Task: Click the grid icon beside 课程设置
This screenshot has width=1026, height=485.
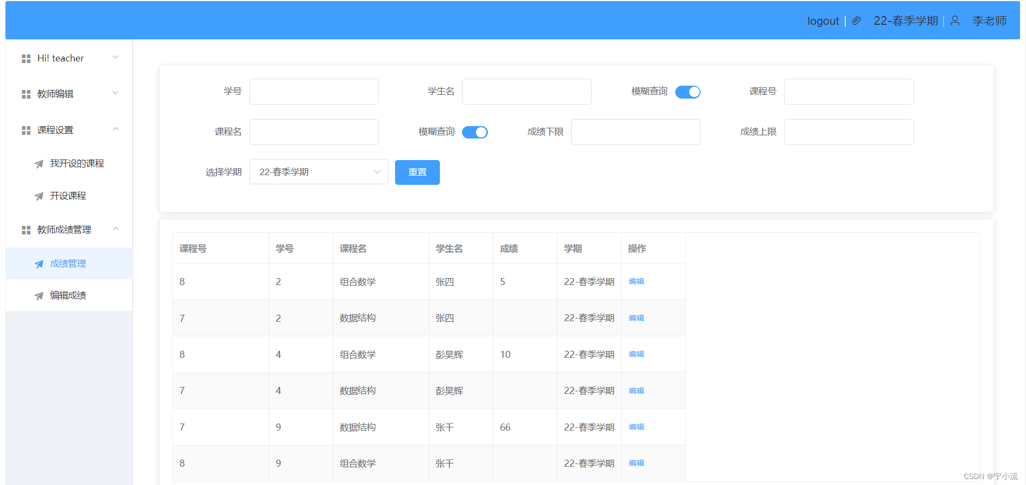Action: 26,130
